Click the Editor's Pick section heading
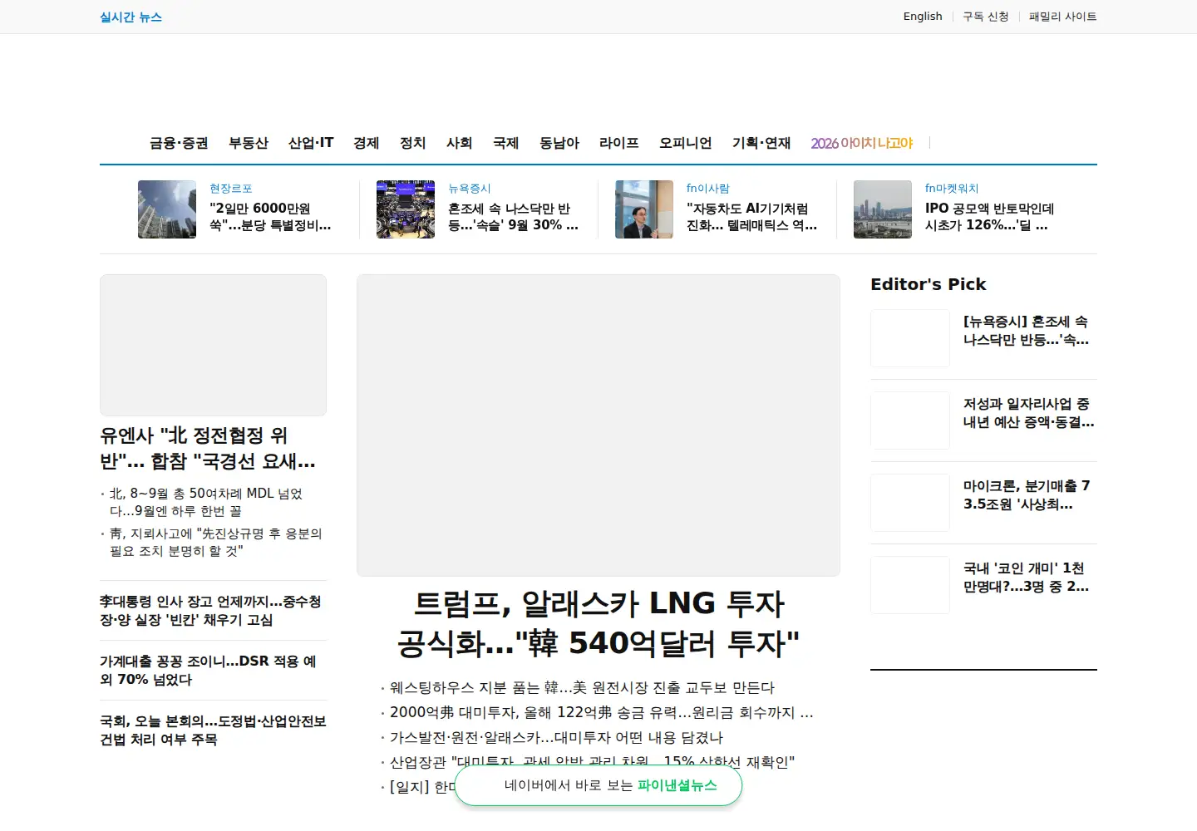Viewport: 1197px width, 831px height. 929,284
